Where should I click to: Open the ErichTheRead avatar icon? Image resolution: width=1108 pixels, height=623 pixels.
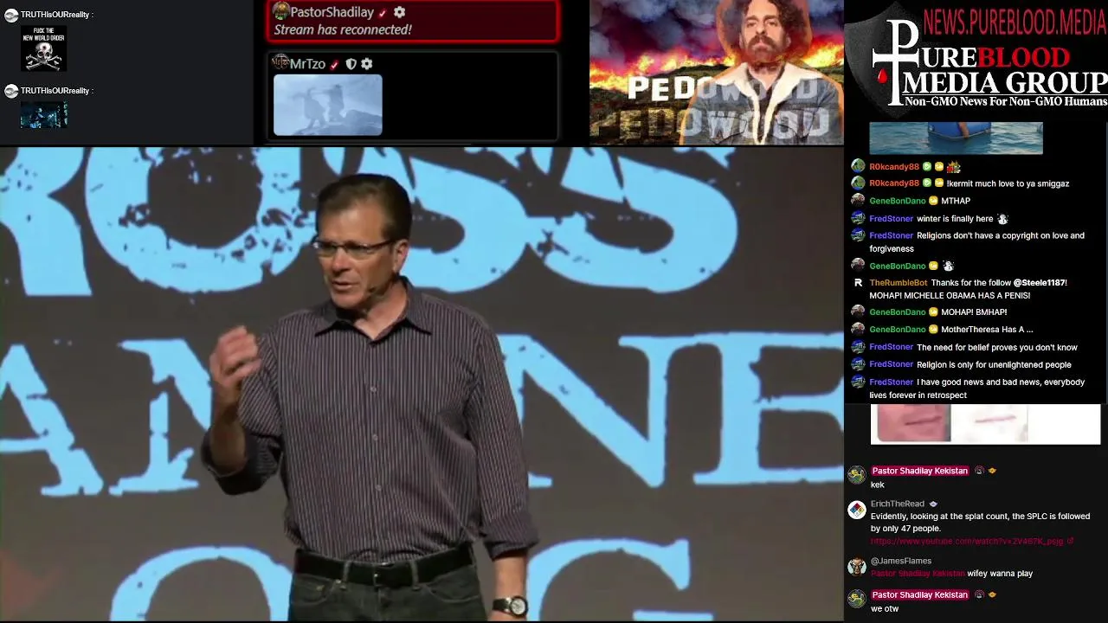coord(856,509)
